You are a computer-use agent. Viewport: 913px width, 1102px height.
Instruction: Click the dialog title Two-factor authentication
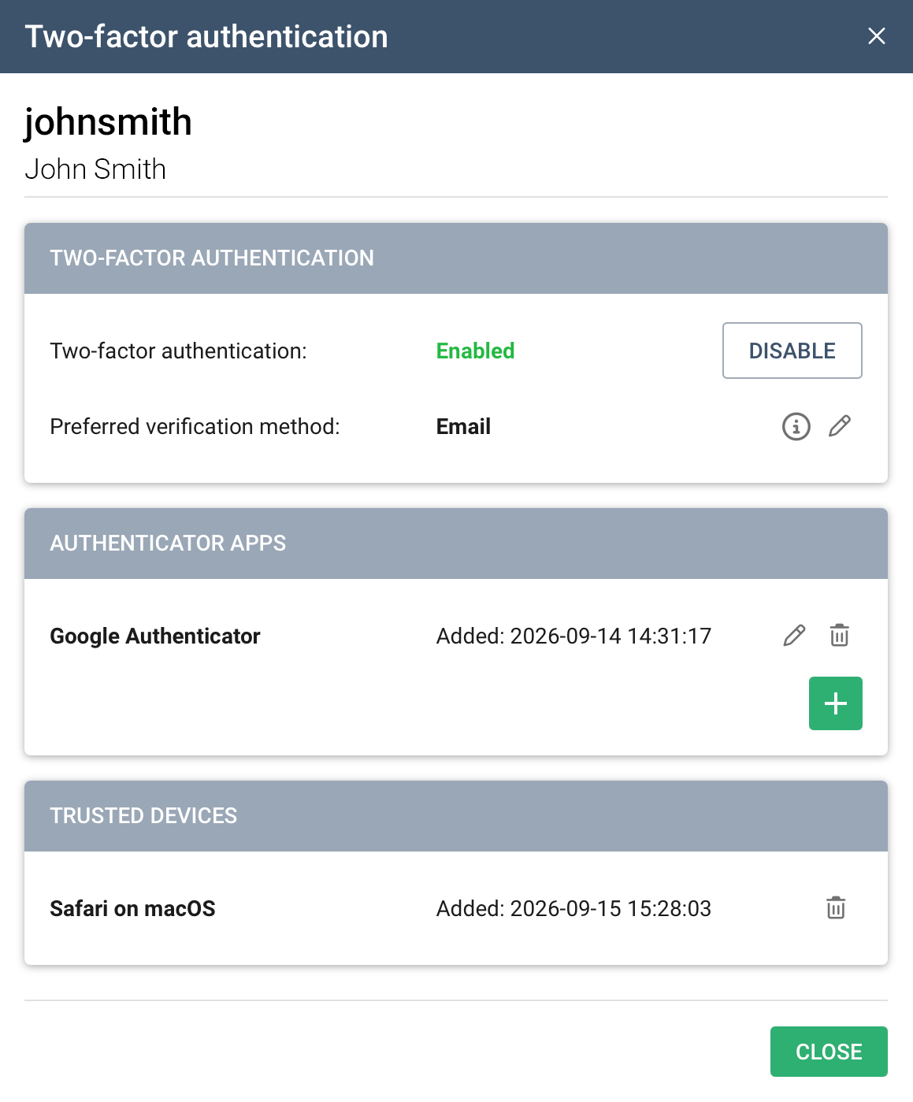(x=206, y=36)
